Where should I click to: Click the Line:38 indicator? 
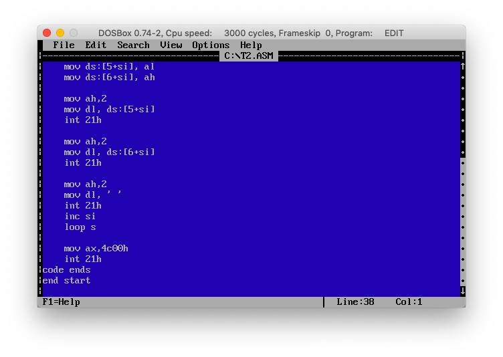click(x=355, y=302)
